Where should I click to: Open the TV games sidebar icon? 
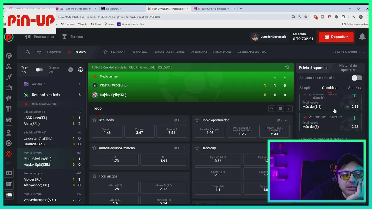9,88
